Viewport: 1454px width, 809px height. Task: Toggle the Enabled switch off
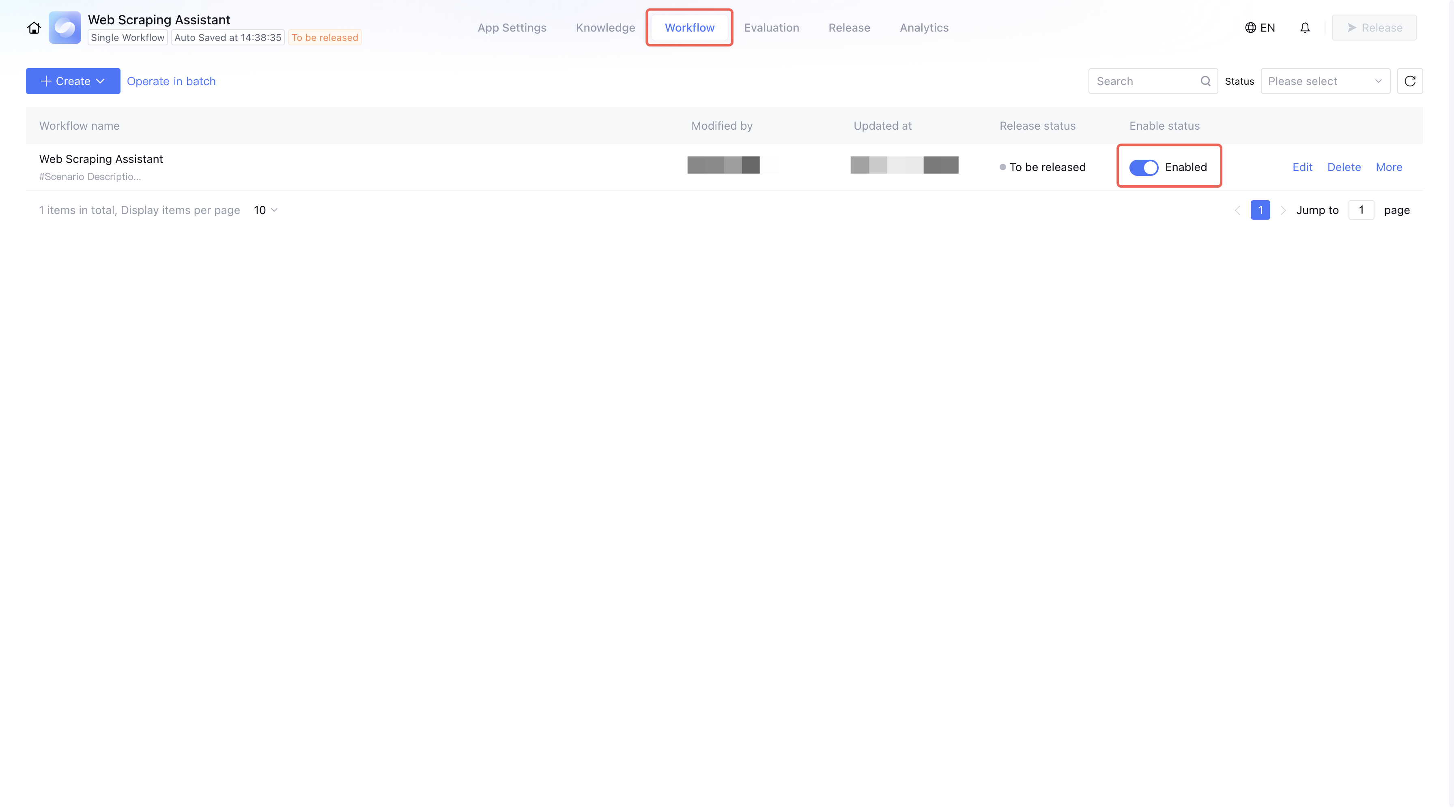tap(1144, 167)
